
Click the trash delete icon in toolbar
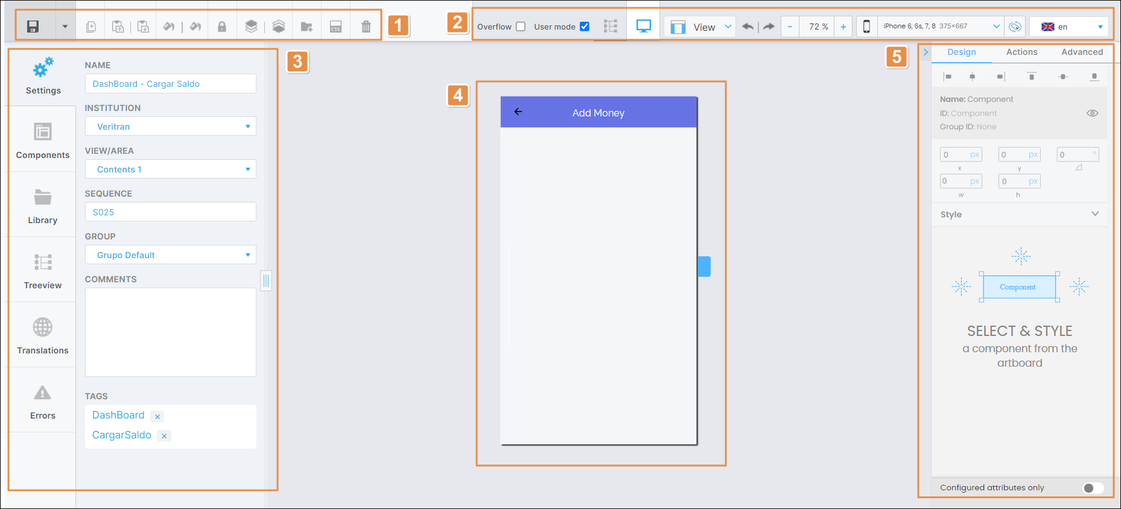366,27
